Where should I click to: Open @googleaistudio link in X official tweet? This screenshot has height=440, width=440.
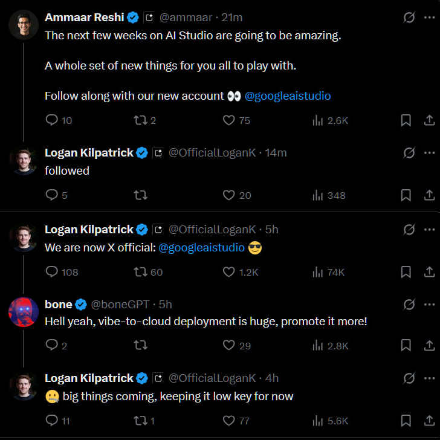201,248
